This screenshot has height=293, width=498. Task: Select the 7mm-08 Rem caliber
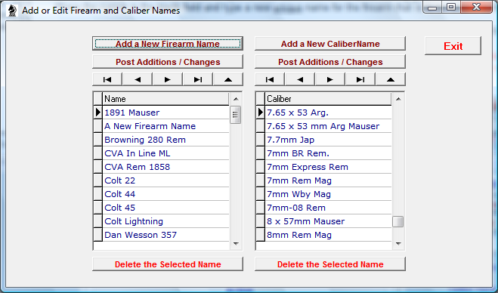tap(328, 208)
